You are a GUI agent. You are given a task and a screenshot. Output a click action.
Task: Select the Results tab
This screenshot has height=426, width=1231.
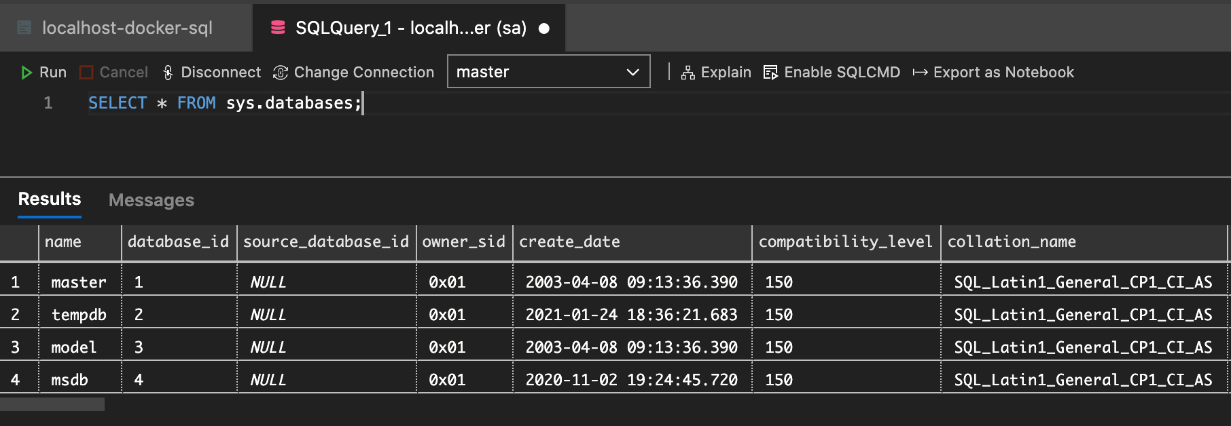click(x=50, y=199)
